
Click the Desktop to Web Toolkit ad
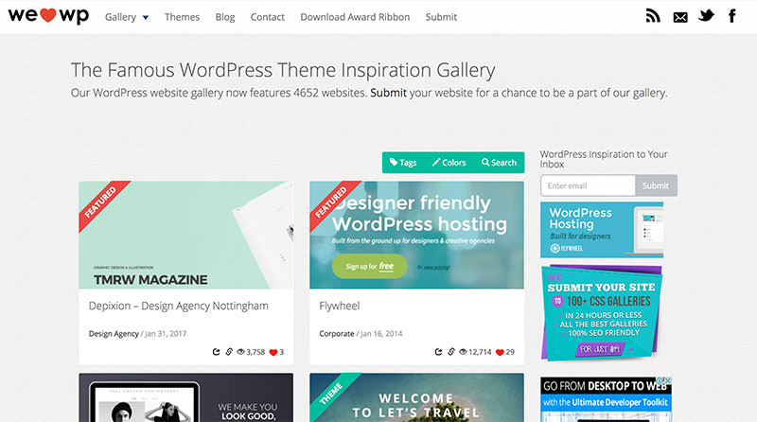click(x=606, y=399)
